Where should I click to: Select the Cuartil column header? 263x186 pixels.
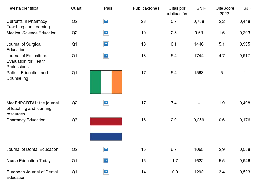(x=77, y=8)
